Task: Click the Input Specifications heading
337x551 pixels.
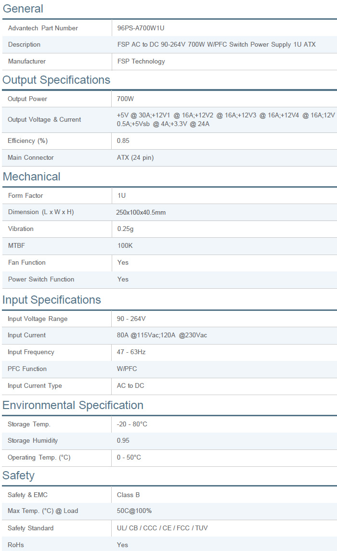Action: coord(52,300)
